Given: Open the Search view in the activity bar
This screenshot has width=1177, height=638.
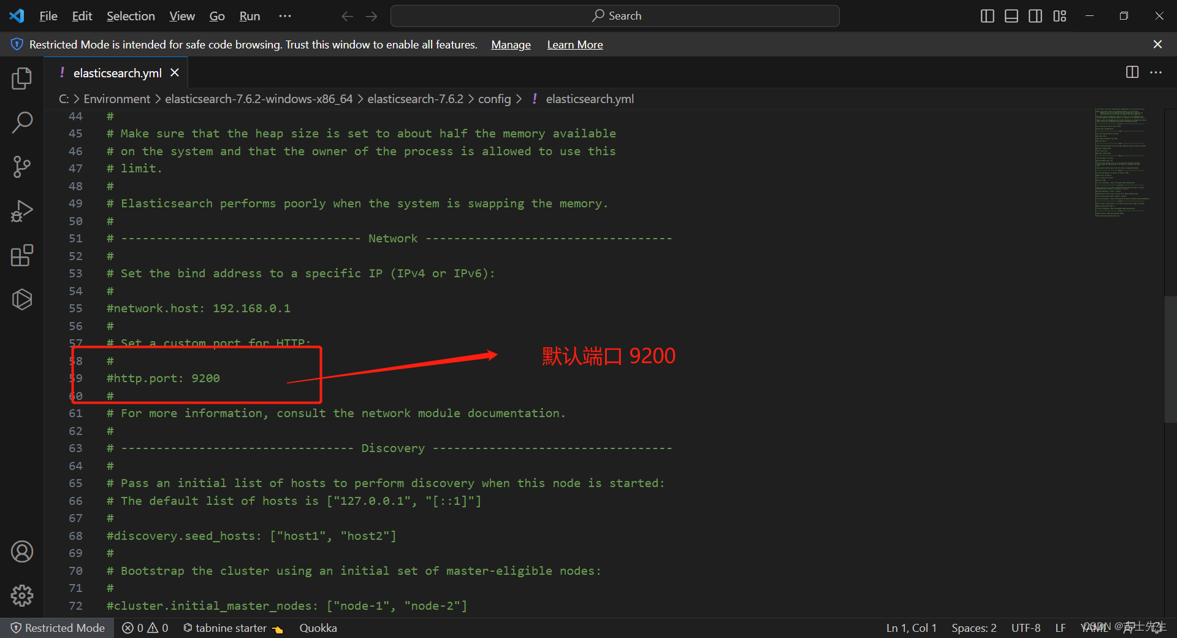Looking at the screenshot, I should [22, 123].
